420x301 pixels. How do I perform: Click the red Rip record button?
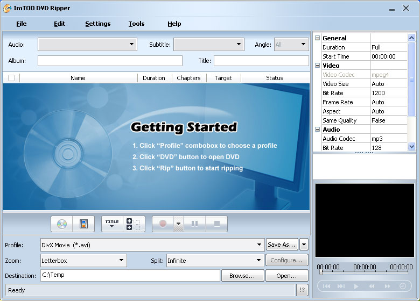coord(163,224)
